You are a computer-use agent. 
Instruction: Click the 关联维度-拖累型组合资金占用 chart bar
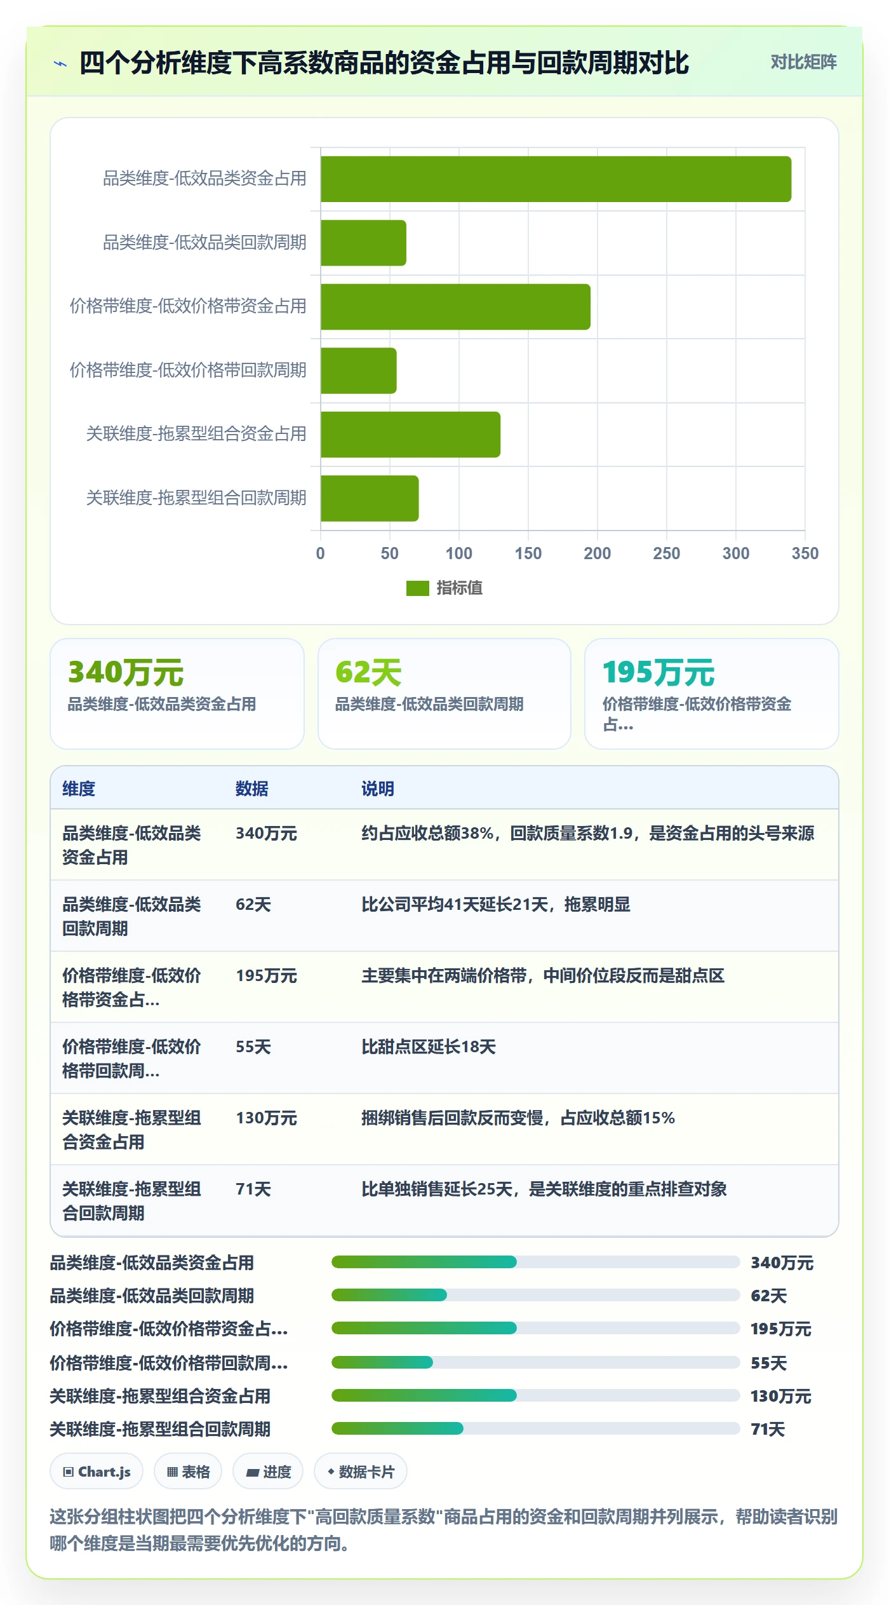pyautogui.click(x=410, y=435)
